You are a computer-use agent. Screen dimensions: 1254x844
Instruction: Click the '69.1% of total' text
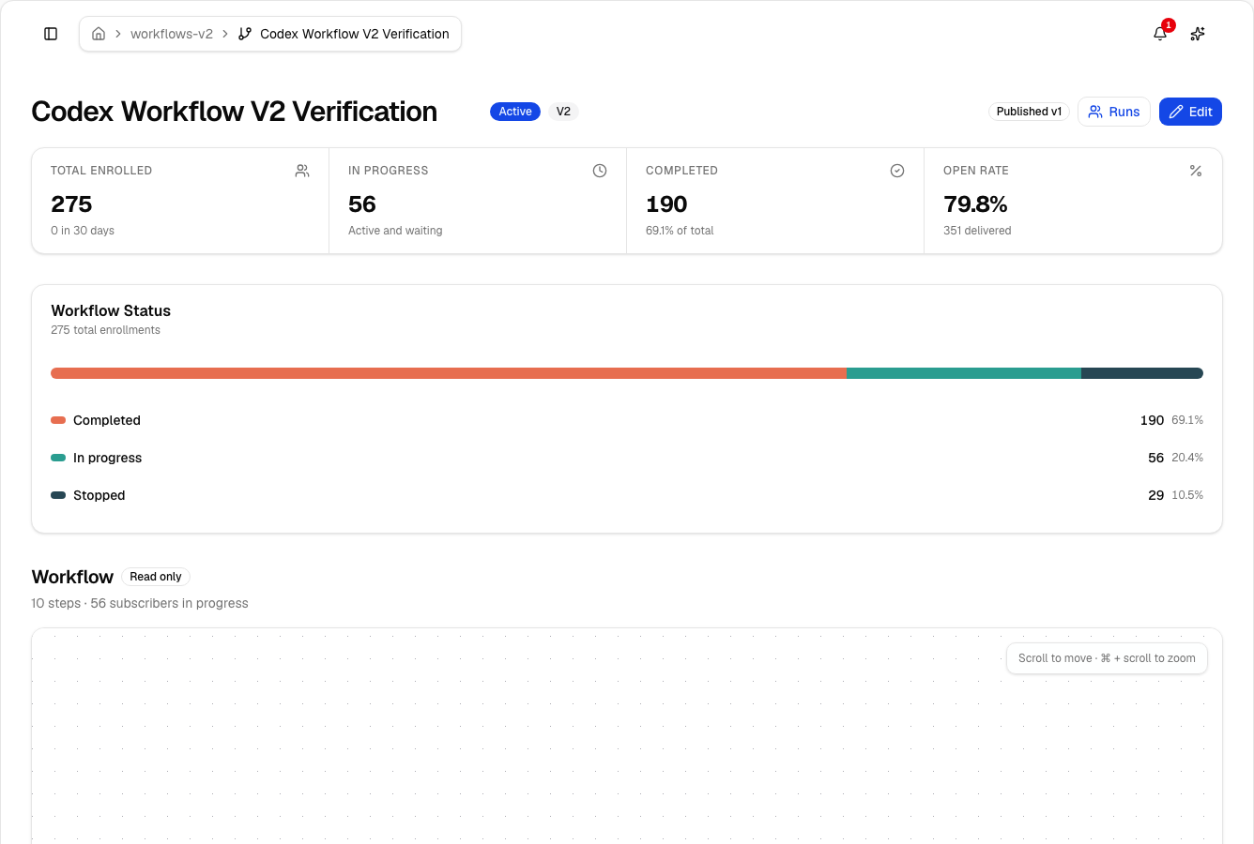[680, 231]
